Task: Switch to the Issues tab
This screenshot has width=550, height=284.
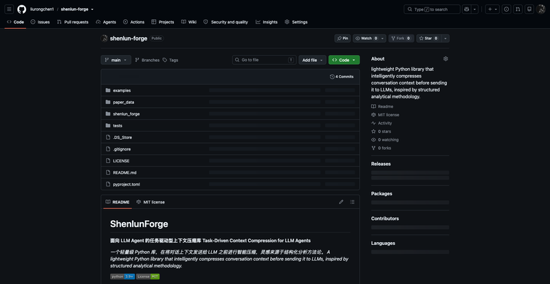Action: 40,22
